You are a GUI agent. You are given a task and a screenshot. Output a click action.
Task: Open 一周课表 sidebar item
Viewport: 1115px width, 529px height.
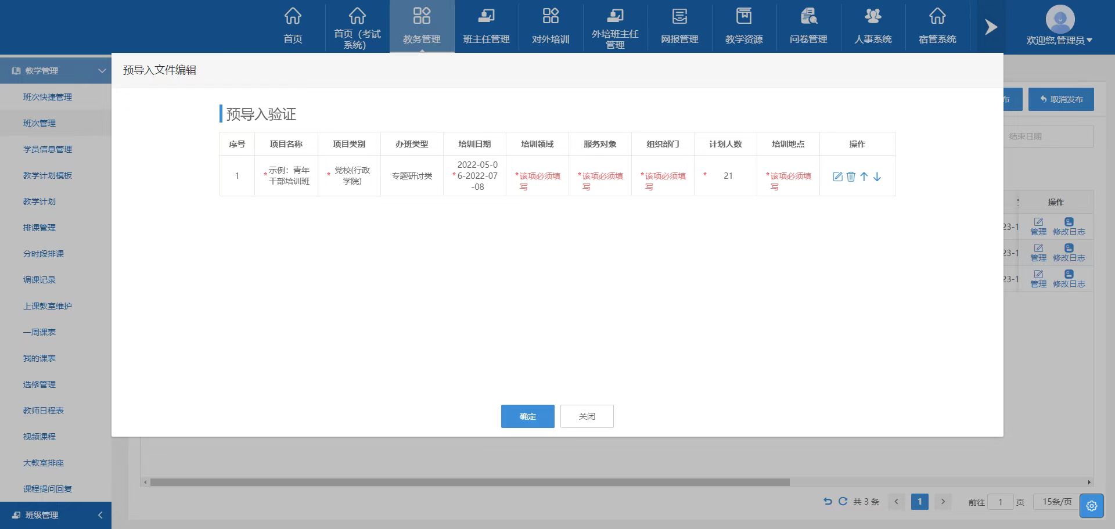(x=39, y=332)
